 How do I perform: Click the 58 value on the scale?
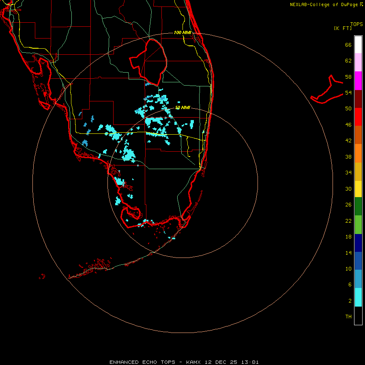(348, 77)
